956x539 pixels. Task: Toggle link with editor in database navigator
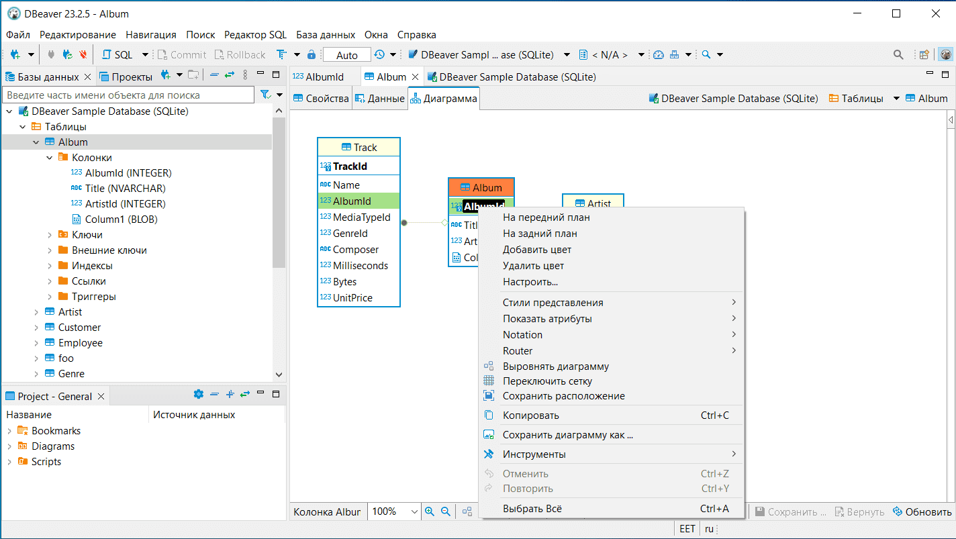[230, 75]
